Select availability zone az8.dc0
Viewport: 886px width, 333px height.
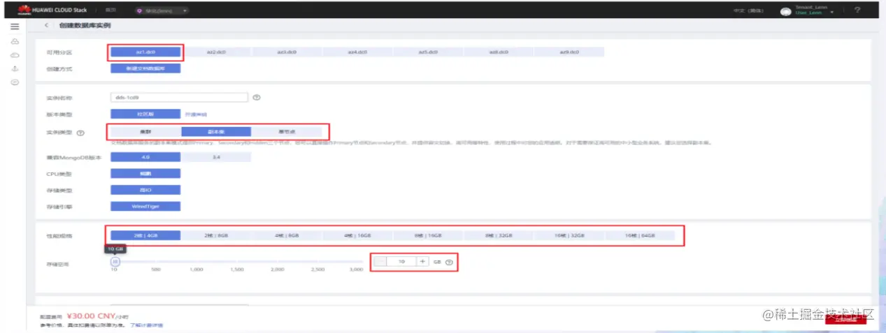click(499, 52)
